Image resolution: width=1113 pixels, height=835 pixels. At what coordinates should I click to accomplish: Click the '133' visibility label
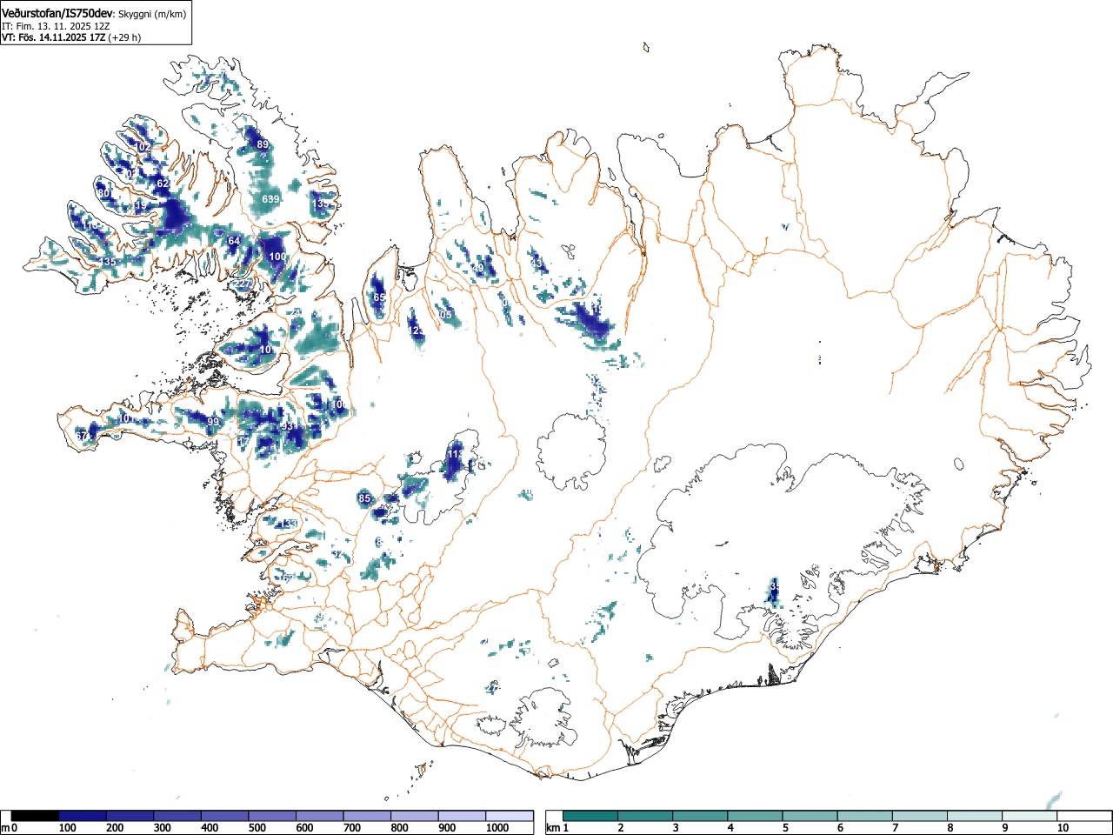(x=290, y=524)
